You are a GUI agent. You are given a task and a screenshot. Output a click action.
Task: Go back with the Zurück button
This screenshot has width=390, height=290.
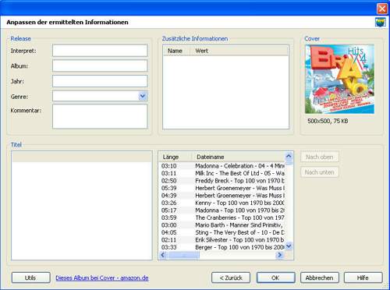click(231, 278)
